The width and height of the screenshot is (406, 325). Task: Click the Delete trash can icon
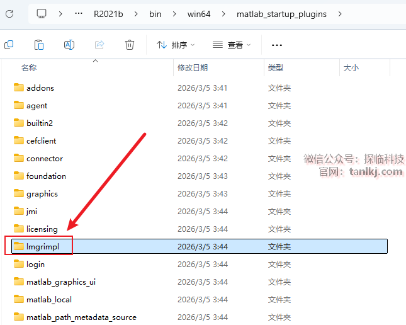(x=130, y=45)
